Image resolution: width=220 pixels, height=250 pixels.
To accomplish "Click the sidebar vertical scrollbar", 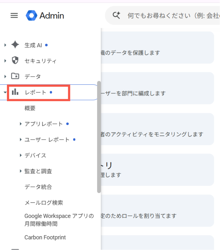I will point(99,137).
